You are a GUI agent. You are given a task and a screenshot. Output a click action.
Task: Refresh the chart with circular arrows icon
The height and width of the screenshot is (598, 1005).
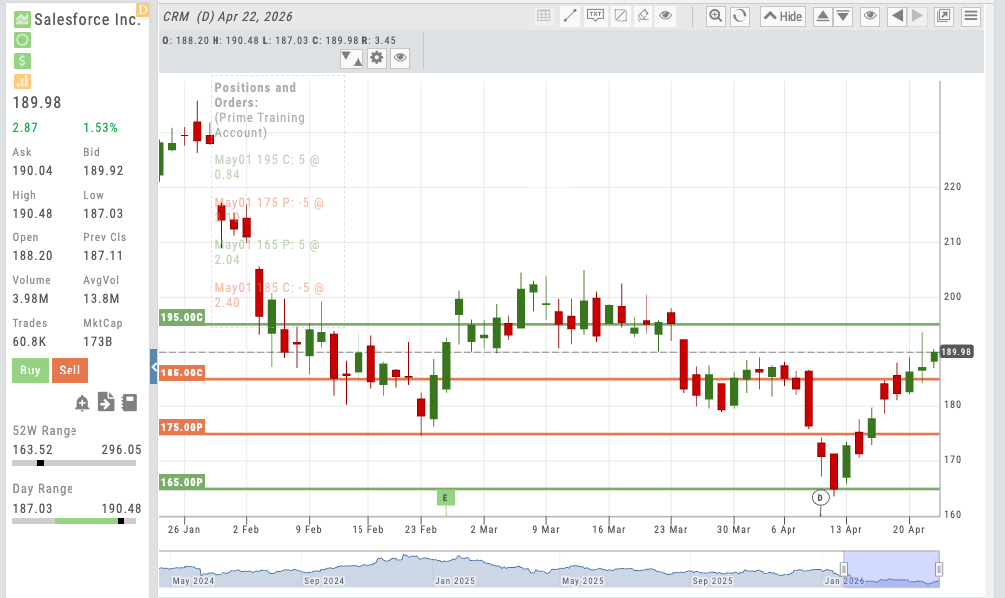point(739,16)
